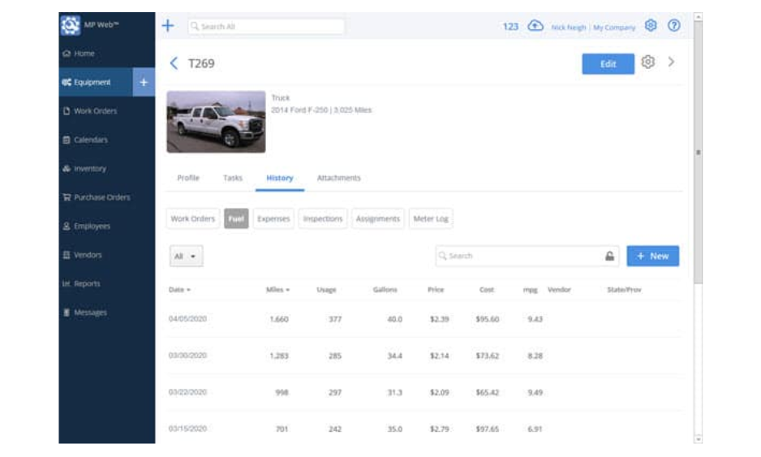The width and height of the screenshot is (761, 457).
Task: Open the help question mark icon
Action: tap(673, 26)
